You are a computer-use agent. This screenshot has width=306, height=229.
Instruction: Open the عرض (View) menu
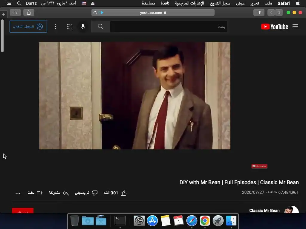[241, 3]
